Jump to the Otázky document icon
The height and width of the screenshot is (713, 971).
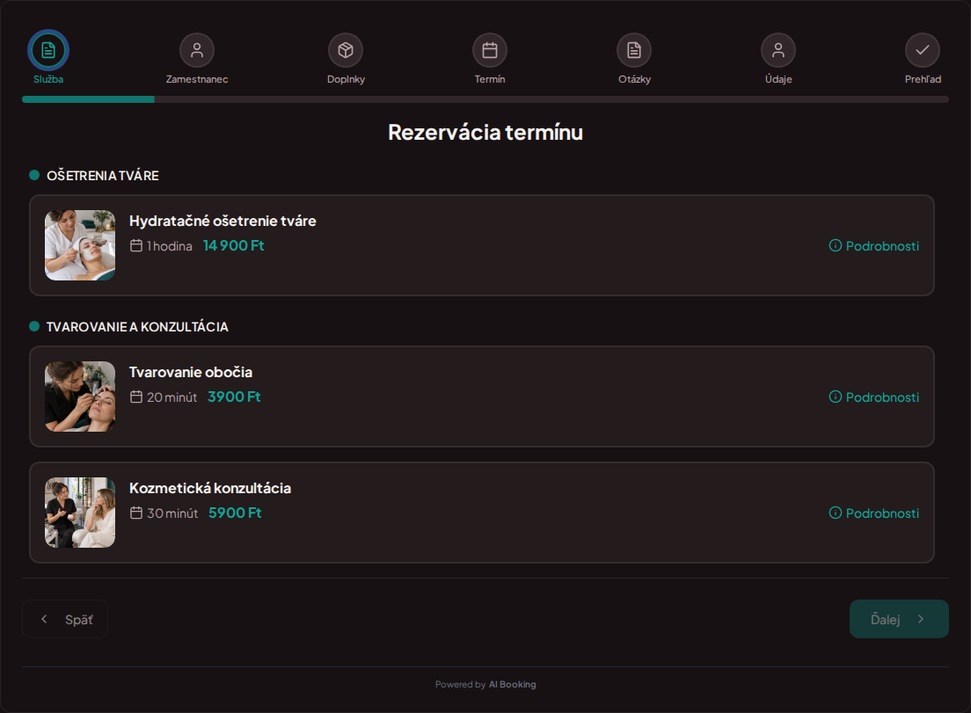point(634,50)
